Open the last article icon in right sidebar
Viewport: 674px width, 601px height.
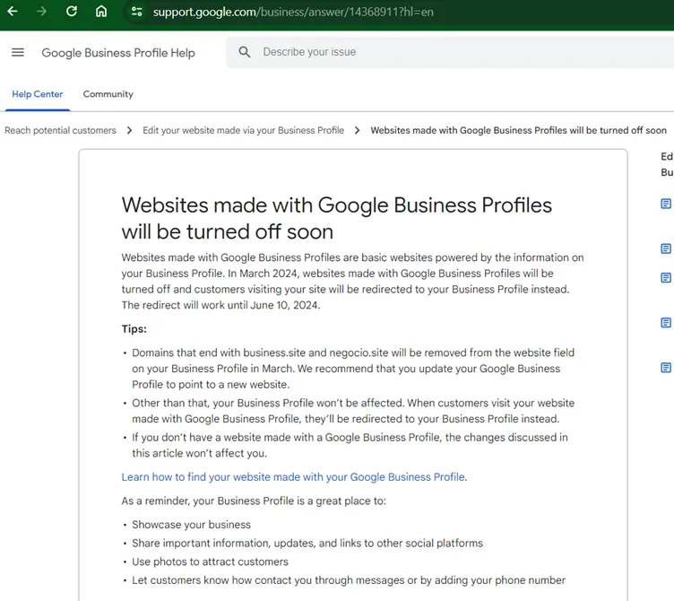point(666,368)
